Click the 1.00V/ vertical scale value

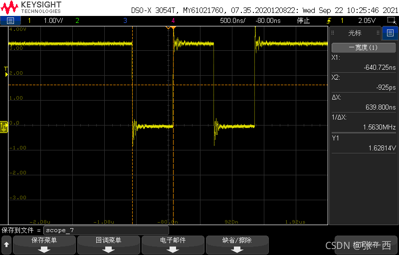[53, 20]
